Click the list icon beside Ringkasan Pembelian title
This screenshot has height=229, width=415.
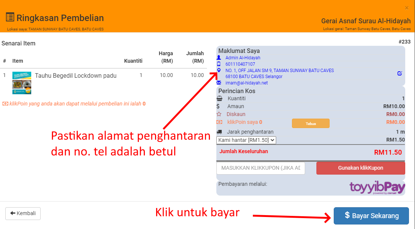pyautogui.click(x=10, y=18)
